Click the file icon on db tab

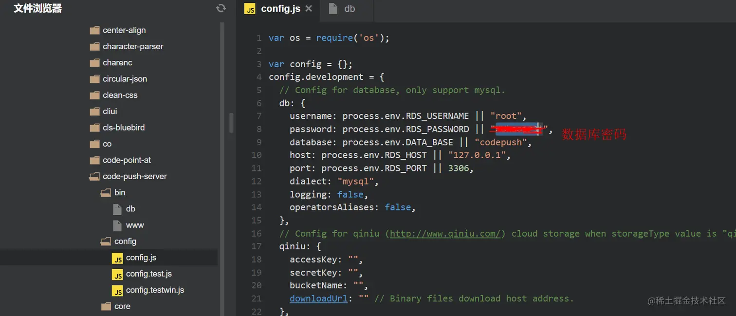coord(333,9)
